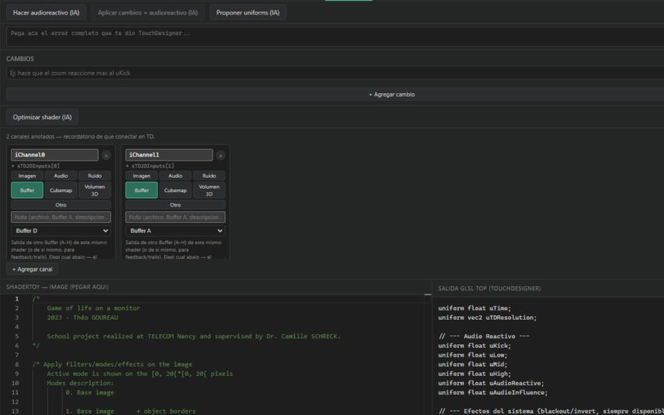Click 'uniform float uKick;' output line
This screenshot has height=415, width=664.
(x=475, y=346)
